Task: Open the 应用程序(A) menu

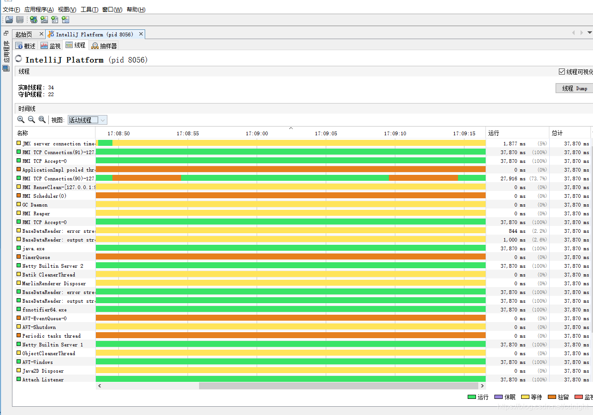Action: tap(39, 10)
